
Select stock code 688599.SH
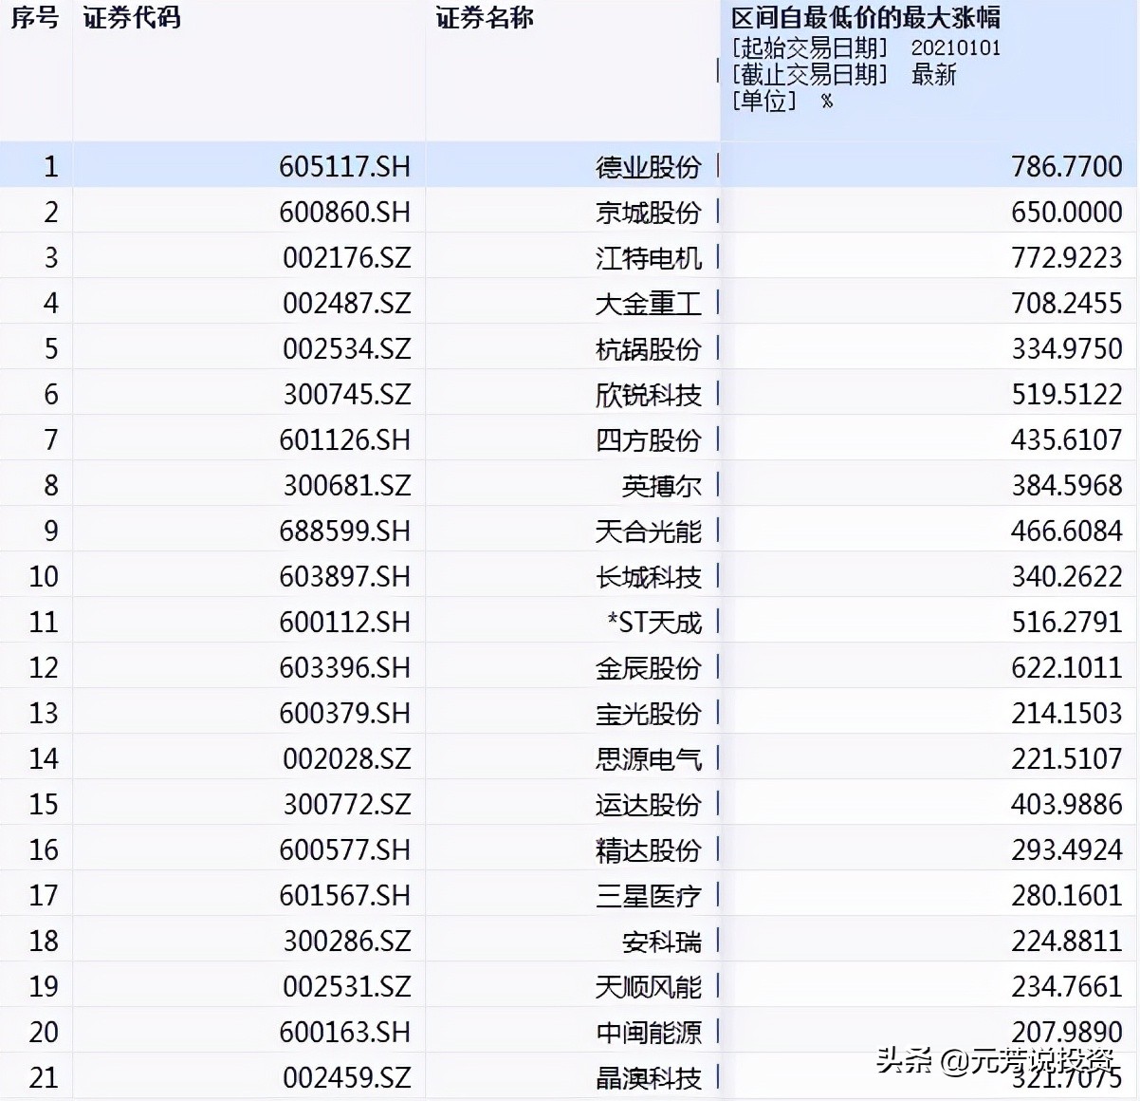[x=344, y=532]
